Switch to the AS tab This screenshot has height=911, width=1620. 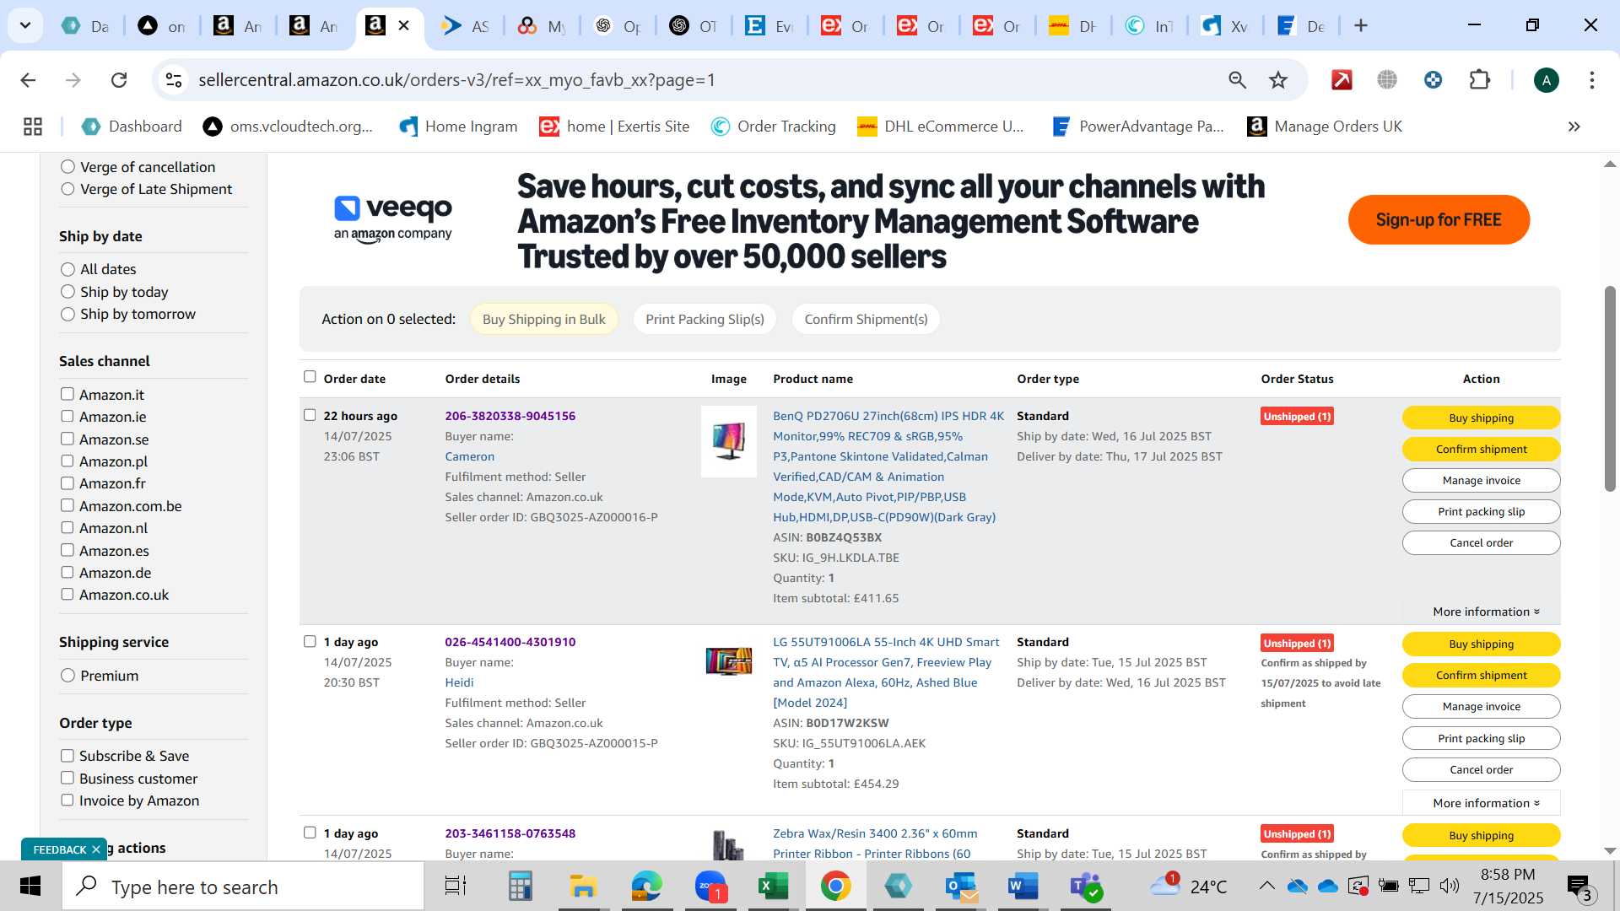(x=466, y=26)
